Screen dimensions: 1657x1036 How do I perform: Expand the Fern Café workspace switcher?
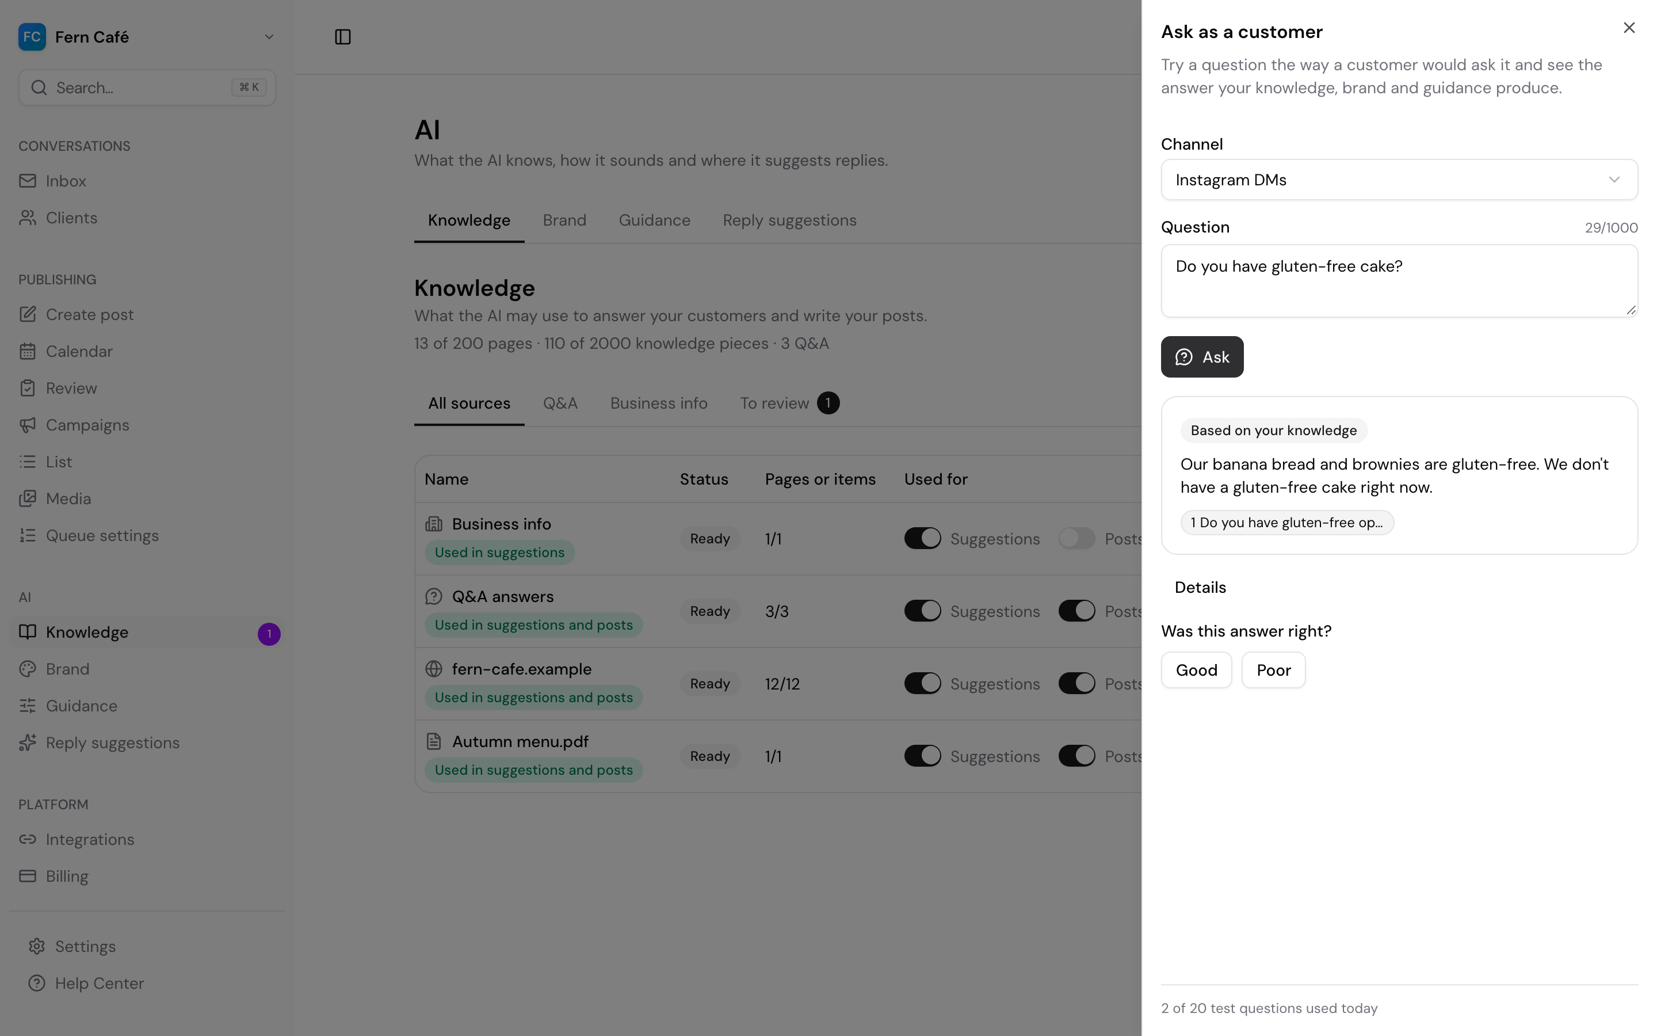coord(147,37)
